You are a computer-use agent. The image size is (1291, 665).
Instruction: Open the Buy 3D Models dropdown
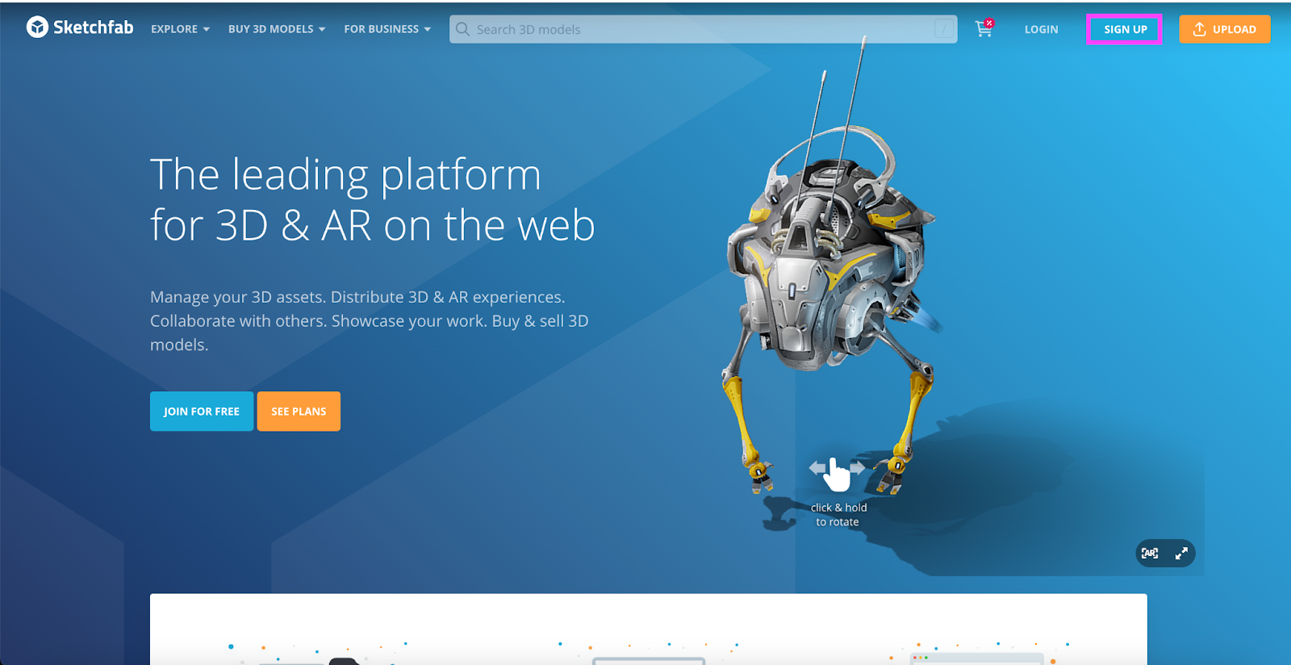pyautogui.click(x=277, y=29)
